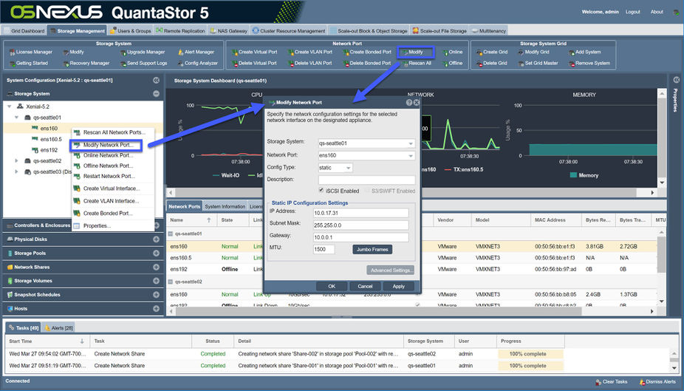Collapse the System Configuration panel
The image size is (684, 391).
[x=156, y=81]
